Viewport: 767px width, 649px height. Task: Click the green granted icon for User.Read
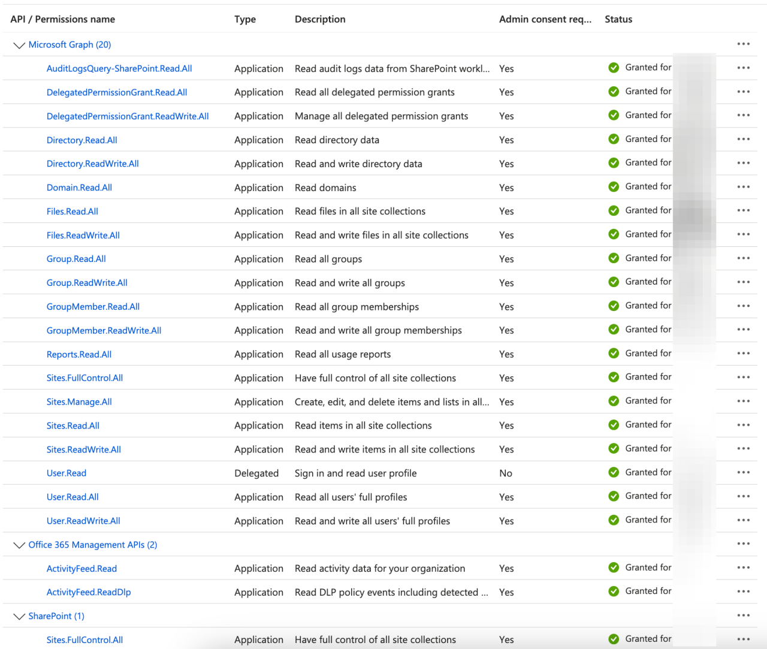click(x=614, y=471)
